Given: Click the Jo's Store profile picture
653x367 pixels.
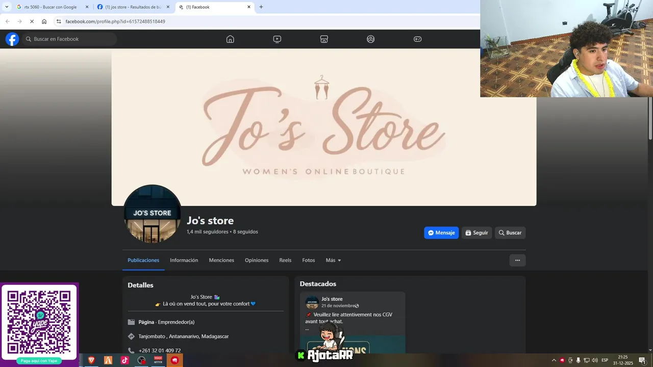Looking at the screenshot, I should click(152, 214).
